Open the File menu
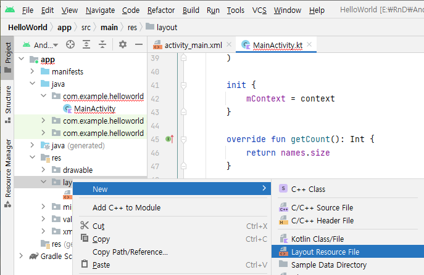Screen dimensions: 424x275 click(28, 10)
